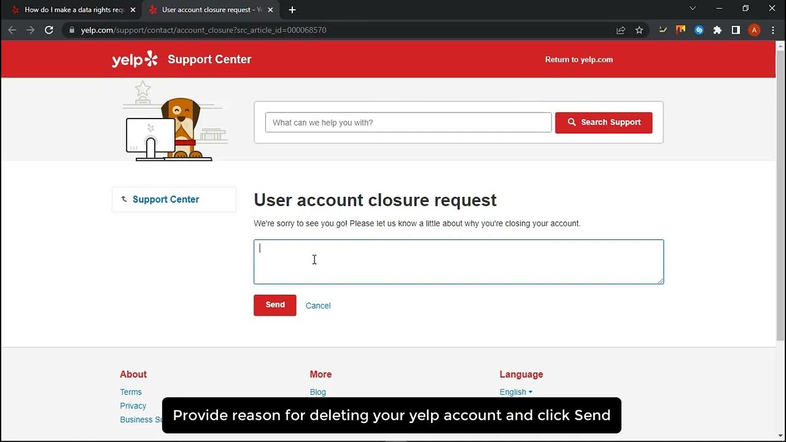Click the red Send button
Viewport: 786px width, 442px height.
tap(275, 305)
